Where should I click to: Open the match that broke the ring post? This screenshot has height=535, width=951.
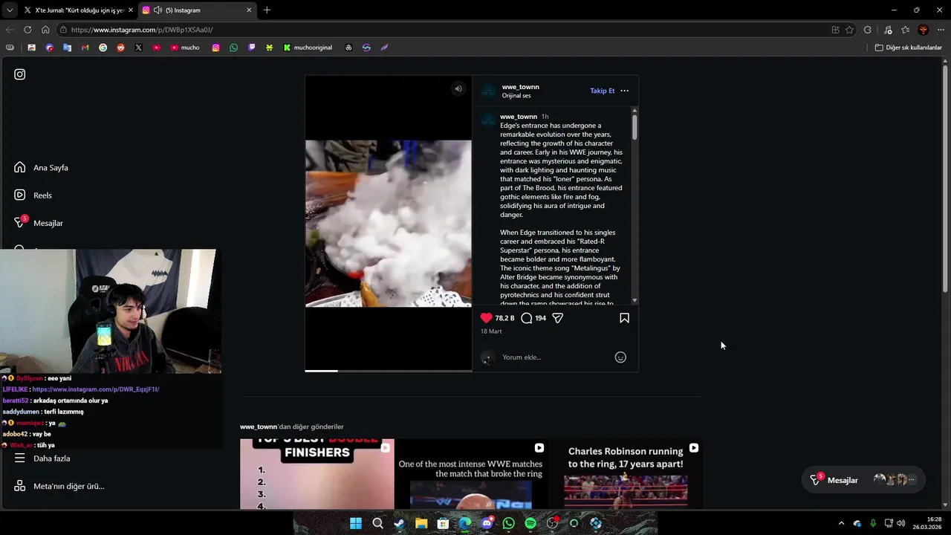coord(471,474)
